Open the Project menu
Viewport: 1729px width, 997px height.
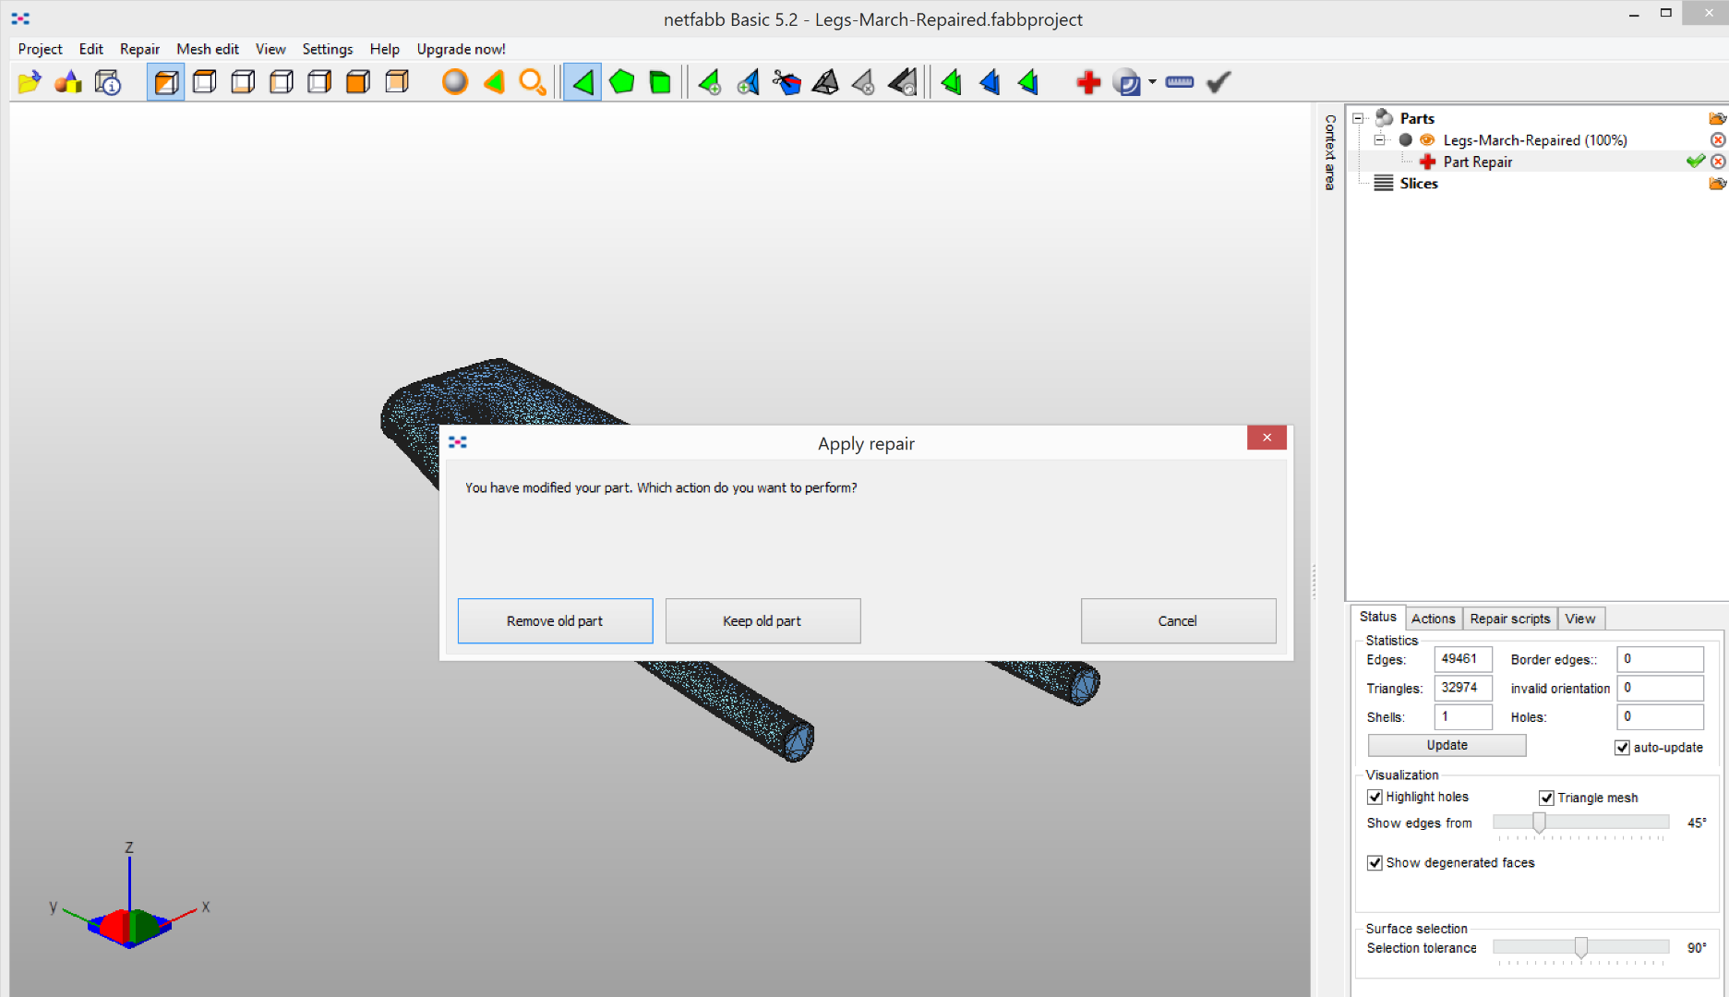[40, 49]
